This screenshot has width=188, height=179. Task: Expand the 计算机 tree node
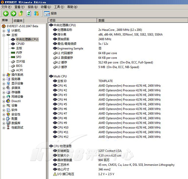tap(4, 31)
